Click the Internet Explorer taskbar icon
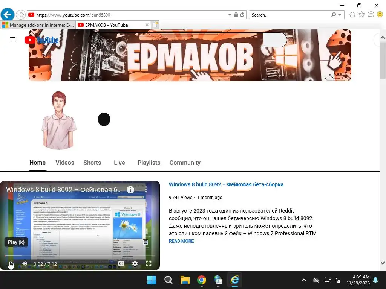This screenshot has height=289, width=386. [235, 280]
